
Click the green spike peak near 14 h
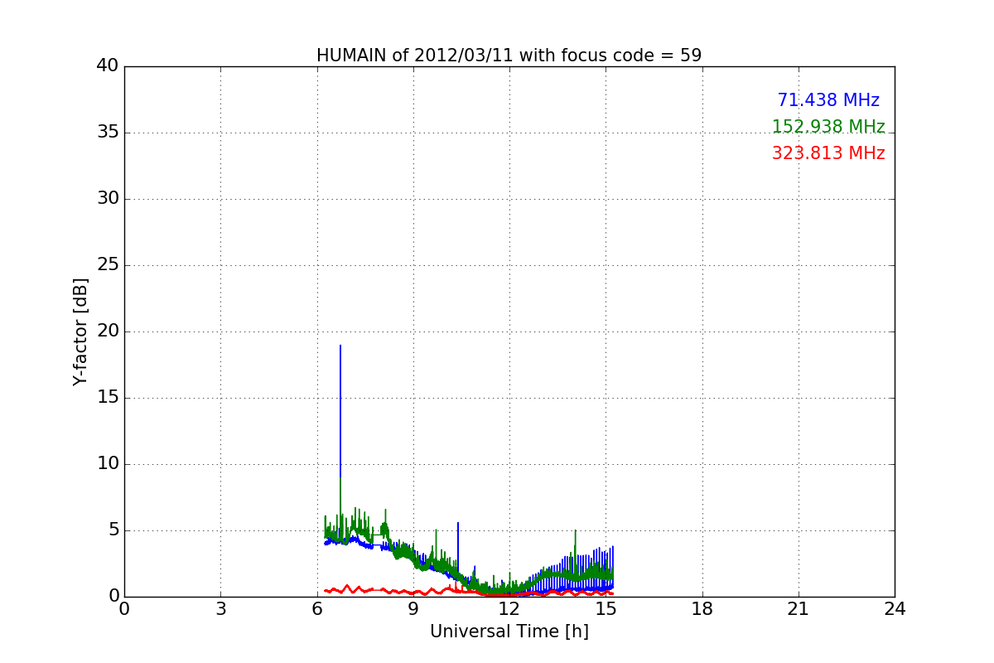click(575, 531)
